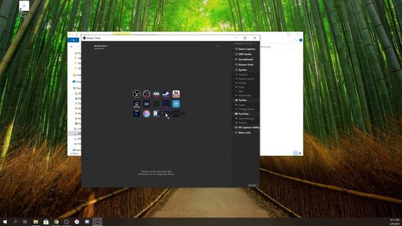Open Microsoft Store from the taskbar
This screenshot has height=226, width=402.
[46, 222]
